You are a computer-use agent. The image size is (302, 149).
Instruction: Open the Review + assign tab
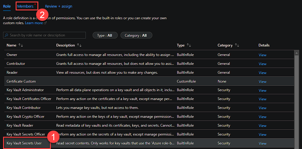[59, 6]
